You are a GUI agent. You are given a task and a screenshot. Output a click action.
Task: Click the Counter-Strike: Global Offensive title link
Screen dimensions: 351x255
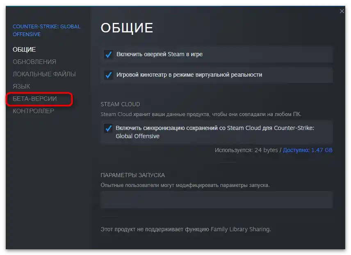click(47, 30)
